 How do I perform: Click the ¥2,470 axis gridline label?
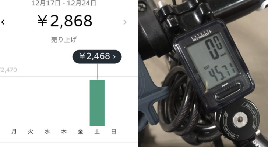point(8,70)
